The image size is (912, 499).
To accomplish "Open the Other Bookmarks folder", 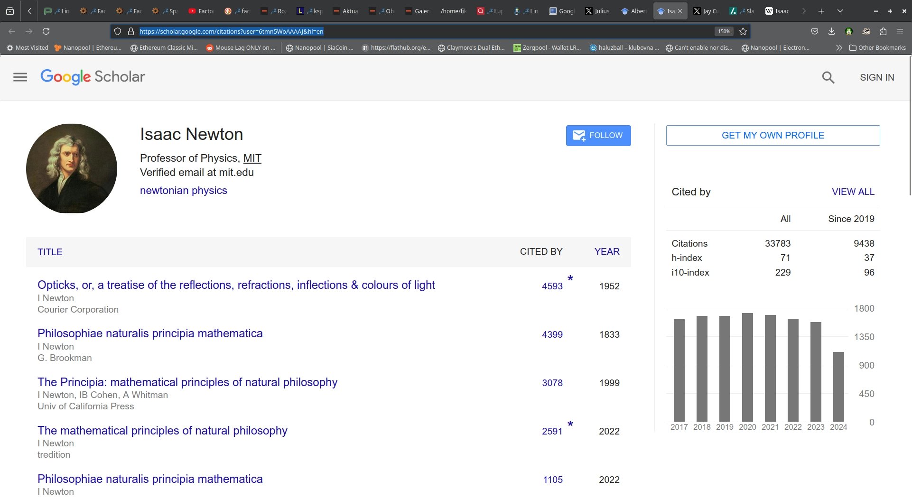I will pyautogui.click(x=877, y=47).
